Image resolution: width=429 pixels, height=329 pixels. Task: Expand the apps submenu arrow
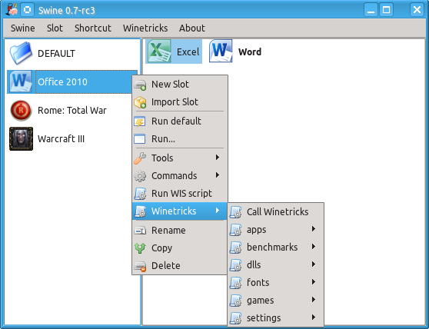point(314,229)
